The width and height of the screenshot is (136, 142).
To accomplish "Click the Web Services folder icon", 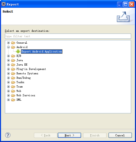I will click(13, 95).
